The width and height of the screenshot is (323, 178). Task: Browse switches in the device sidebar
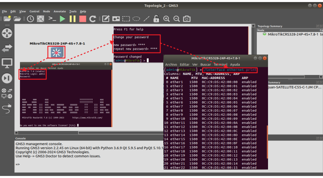[7, 48]
